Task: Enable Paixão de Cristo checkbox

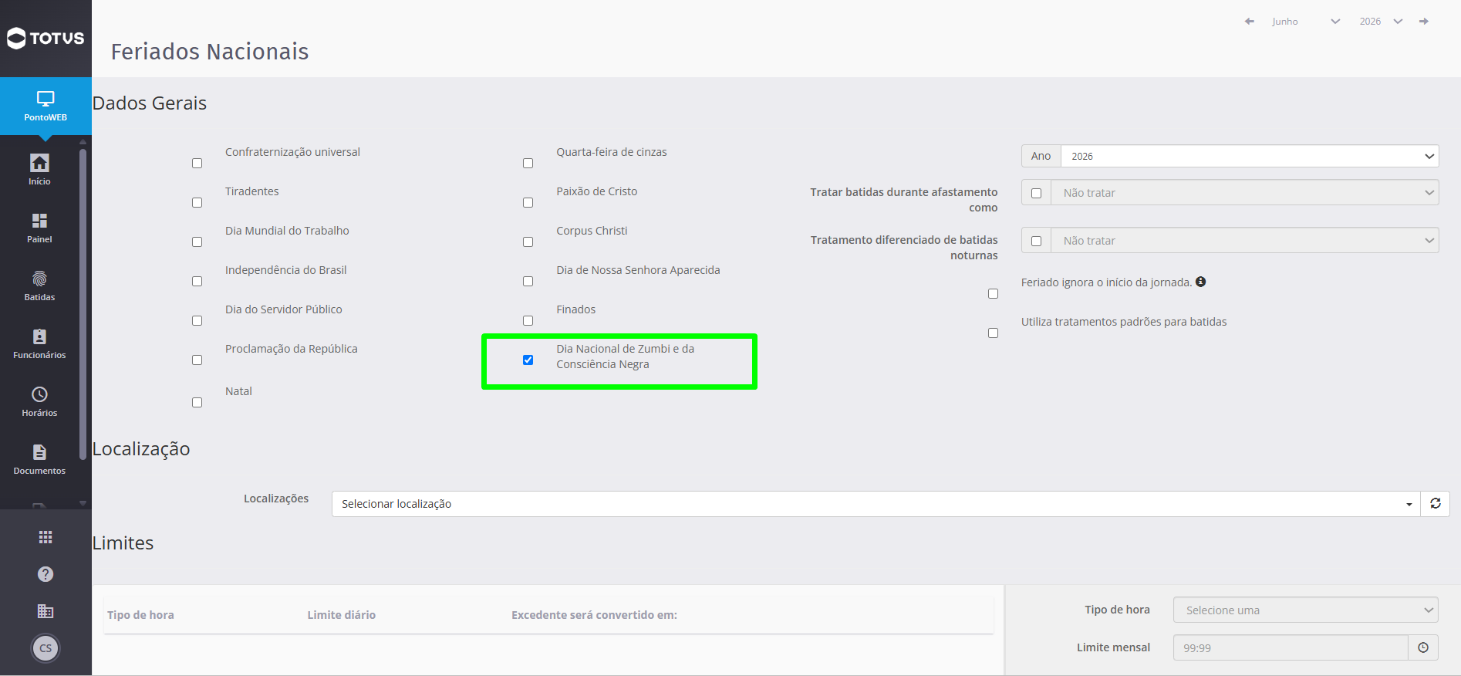Action: [528, 203]
